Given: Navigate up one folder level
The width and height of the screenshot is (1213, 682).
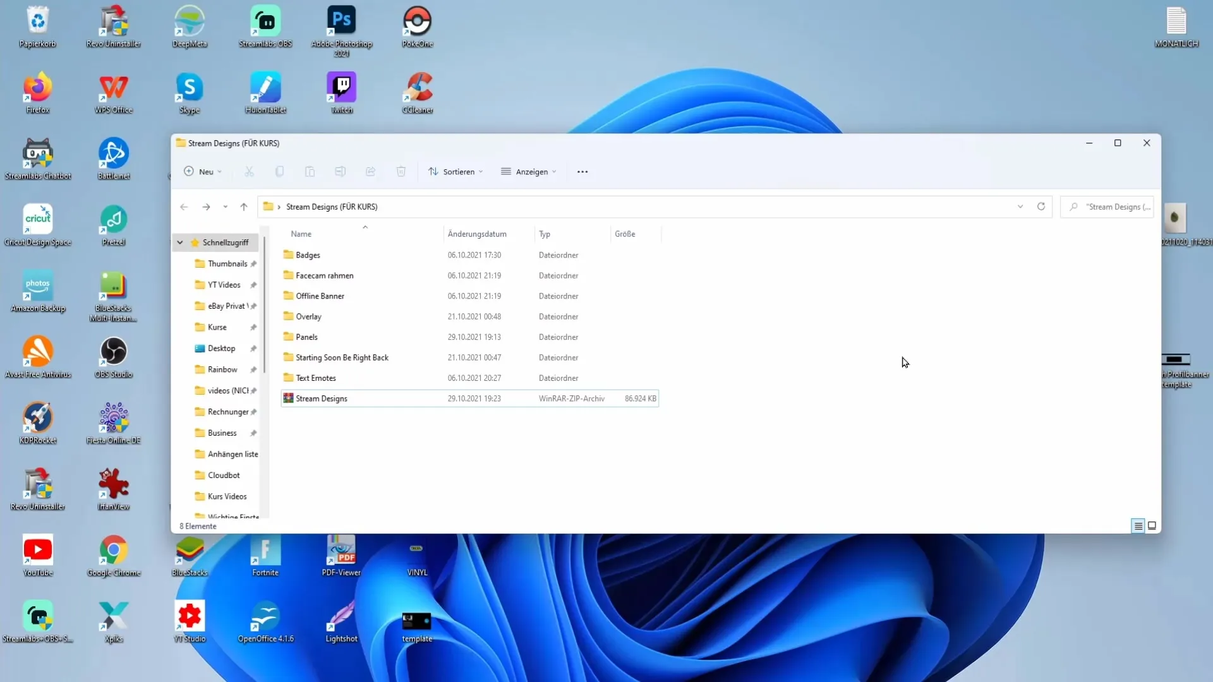Looking at the screenshot, I should [244, 206].
